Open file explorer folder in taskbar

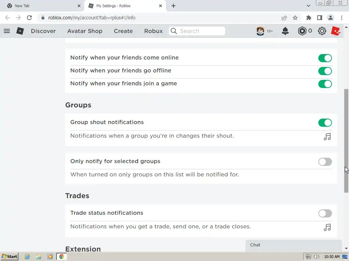coord(39,257)
